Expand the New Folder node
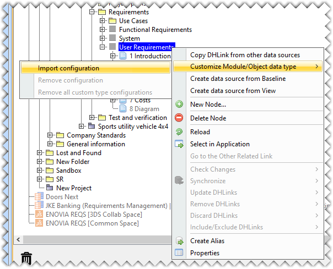The image size is (333, 269). click(x=39, y=161)
